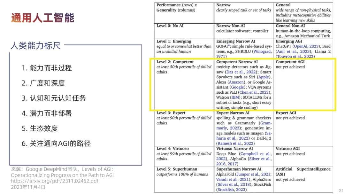The width and height of the screenshot is (345, 194).
Task: Select the Level 5: Superhuman row label
Action: [177, 169]
